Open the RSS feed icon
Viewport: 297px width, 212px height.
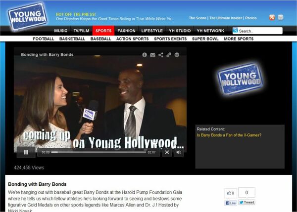tap(272, 17)
